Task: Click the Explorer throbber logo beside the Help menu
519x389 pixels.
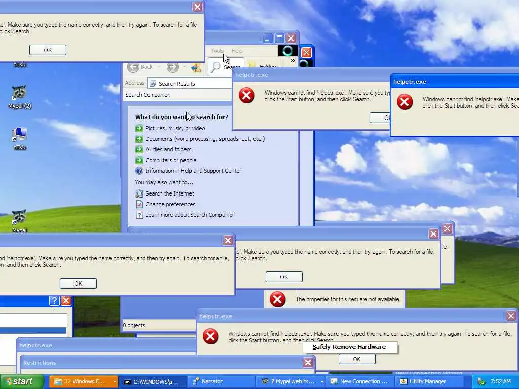Action: point(287,51)
